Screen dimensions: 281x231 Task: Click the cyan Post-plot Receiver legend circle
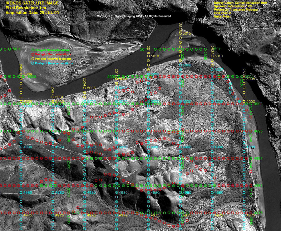(33, 63)
